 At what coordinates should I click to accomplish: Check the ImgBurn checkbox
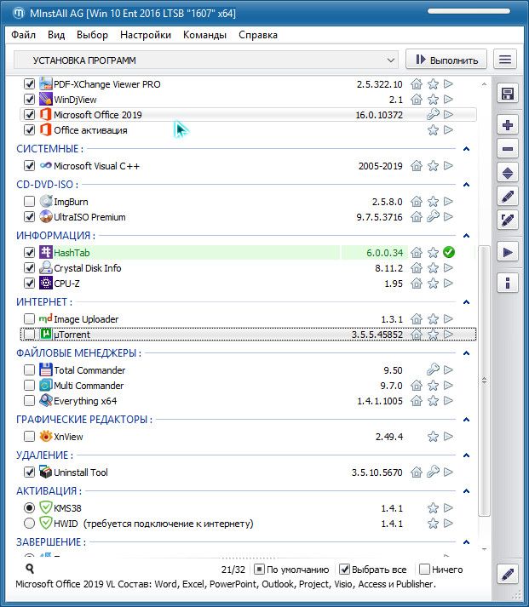(30, 201)
